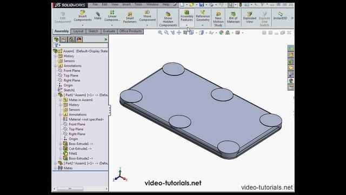Open the Insert Components dropdown arrow
This screenshot has height=195, width=346.
[x=83, y=25]
